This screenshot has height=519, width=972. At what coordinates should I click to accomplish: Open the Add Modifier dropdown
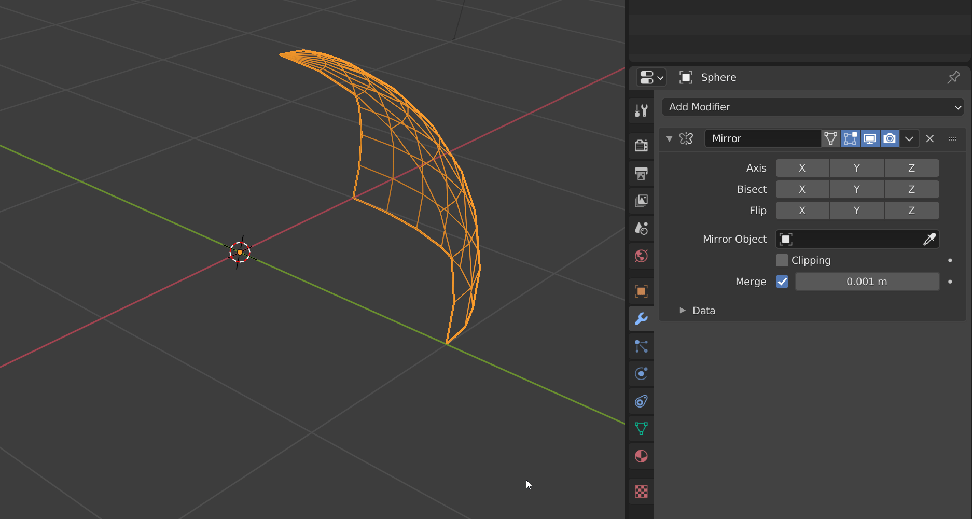tap(812, 107)
